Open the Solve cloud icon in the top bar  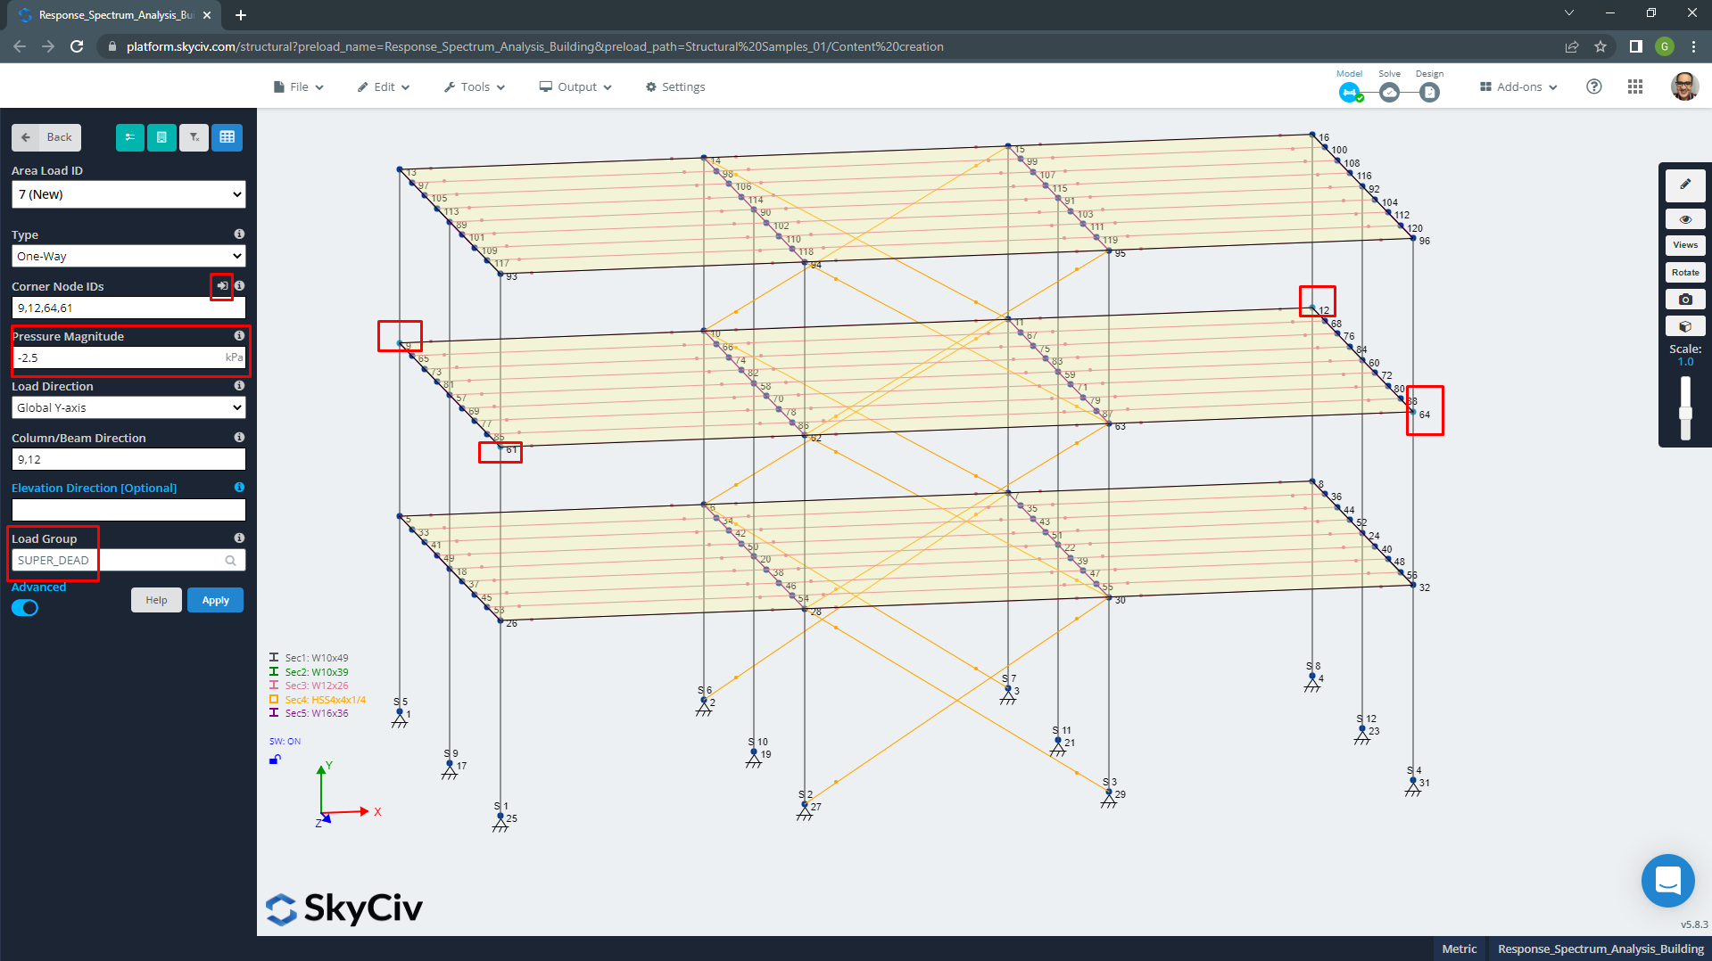1389,92
